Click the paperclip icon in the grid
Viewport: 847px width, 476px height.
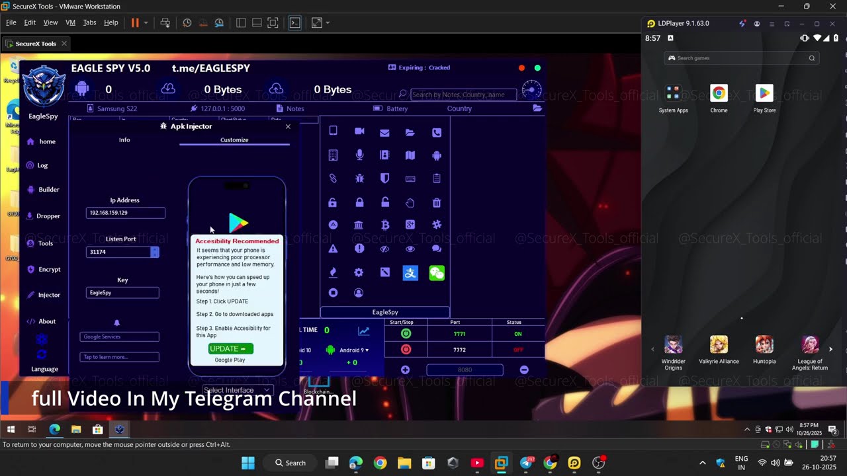point(333,178)
